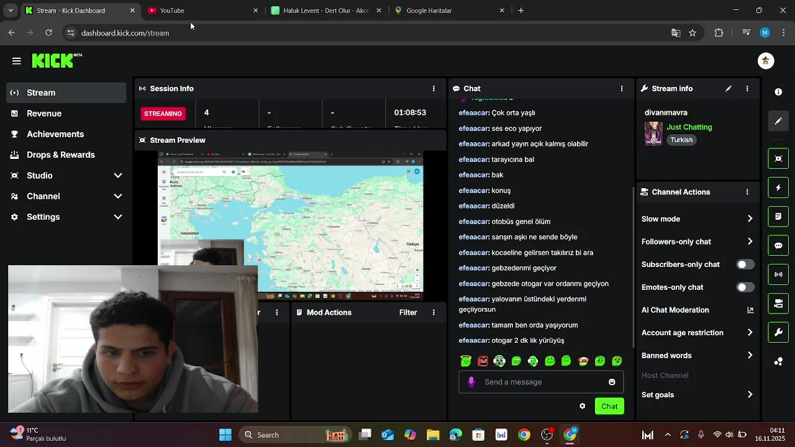Click the translate page icon in address bar

coord(676,33)
